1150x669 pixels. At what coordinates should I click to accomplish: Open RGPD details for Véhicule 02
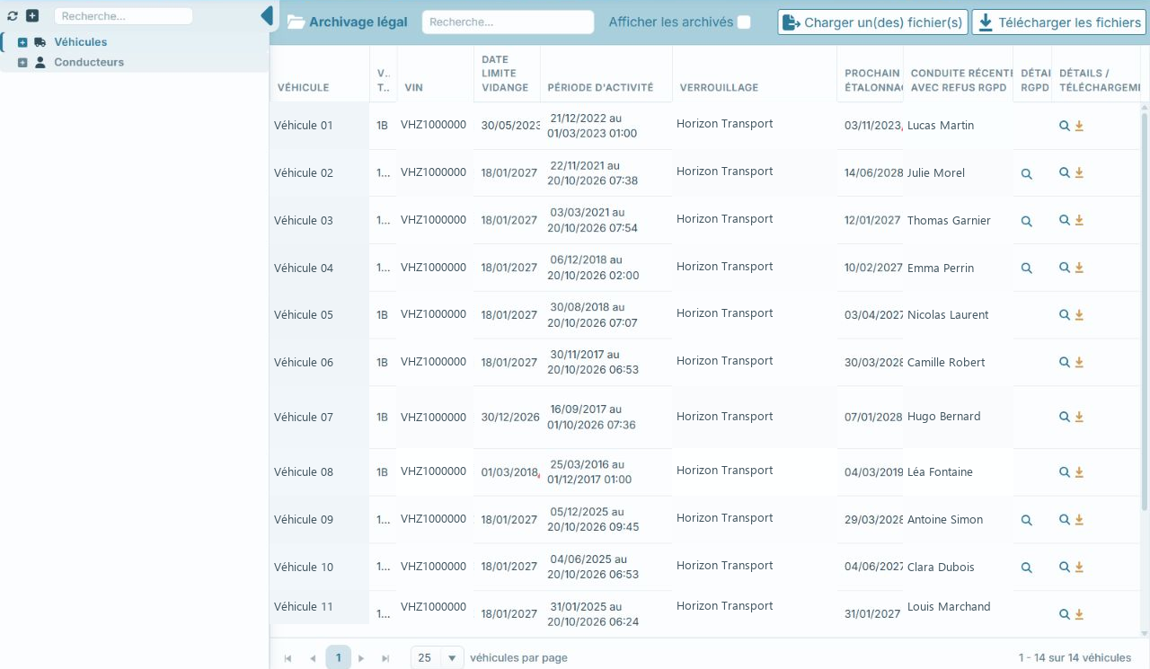coord(1027,174)
